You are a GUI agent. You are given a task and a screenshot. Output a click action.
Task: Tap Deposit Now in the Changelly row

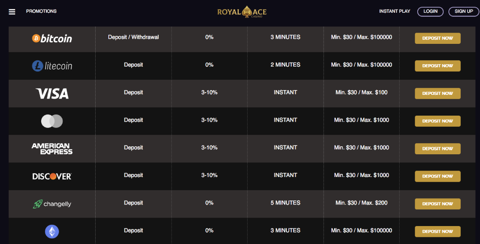(438, 204)
